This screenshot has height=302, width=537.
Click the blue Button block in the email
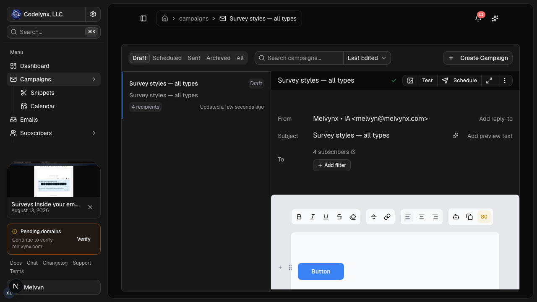click(x=321, y=271)
